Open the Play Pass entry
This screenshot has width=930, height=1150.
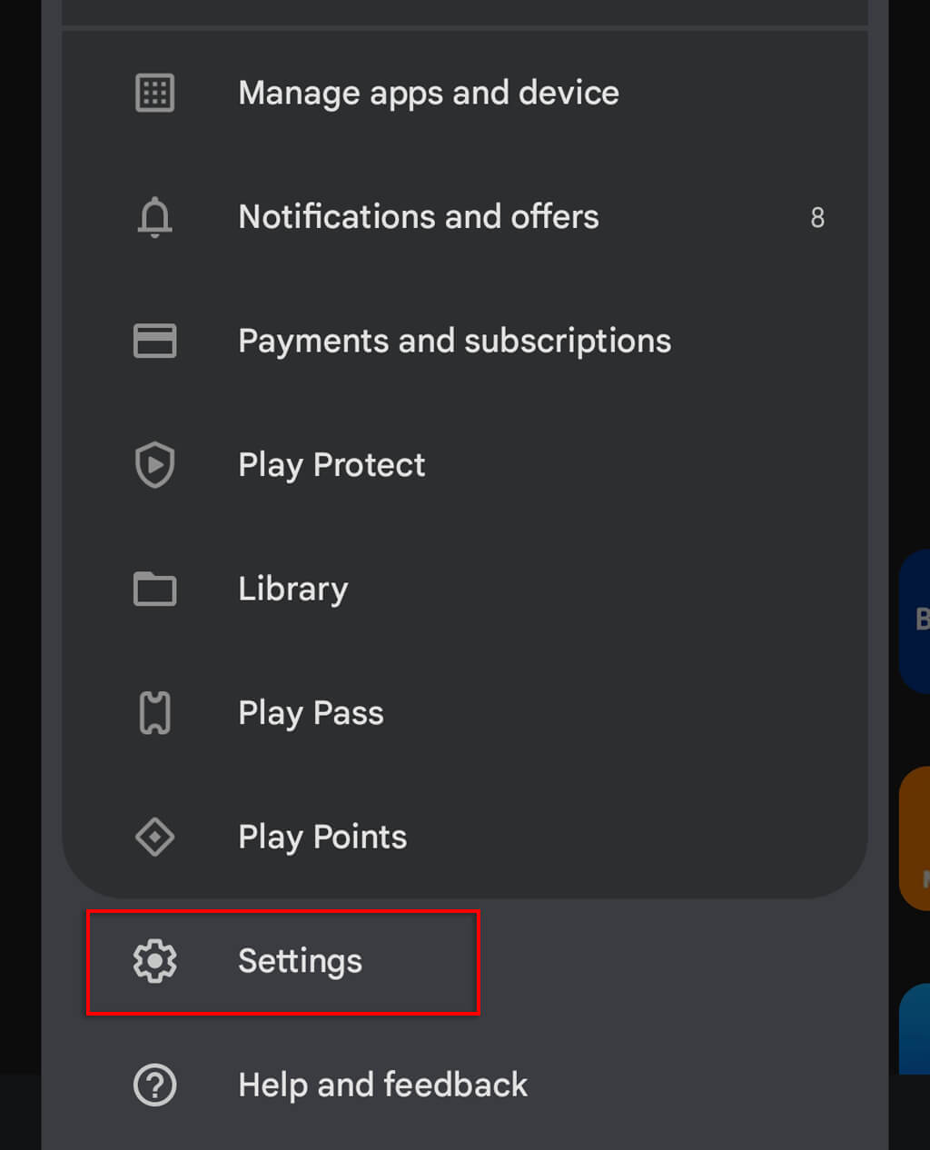[x=311, y=713]
